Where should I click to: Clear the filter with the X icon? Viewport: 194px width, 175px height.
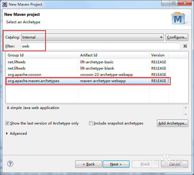click(x=185, y=46)
